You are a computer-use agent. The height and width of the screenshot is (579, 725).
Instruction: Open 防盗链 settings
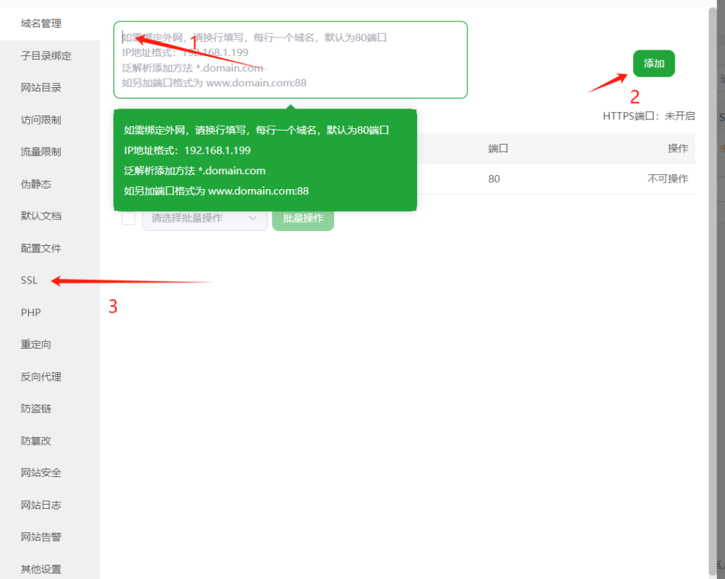[x=36, y=409]
